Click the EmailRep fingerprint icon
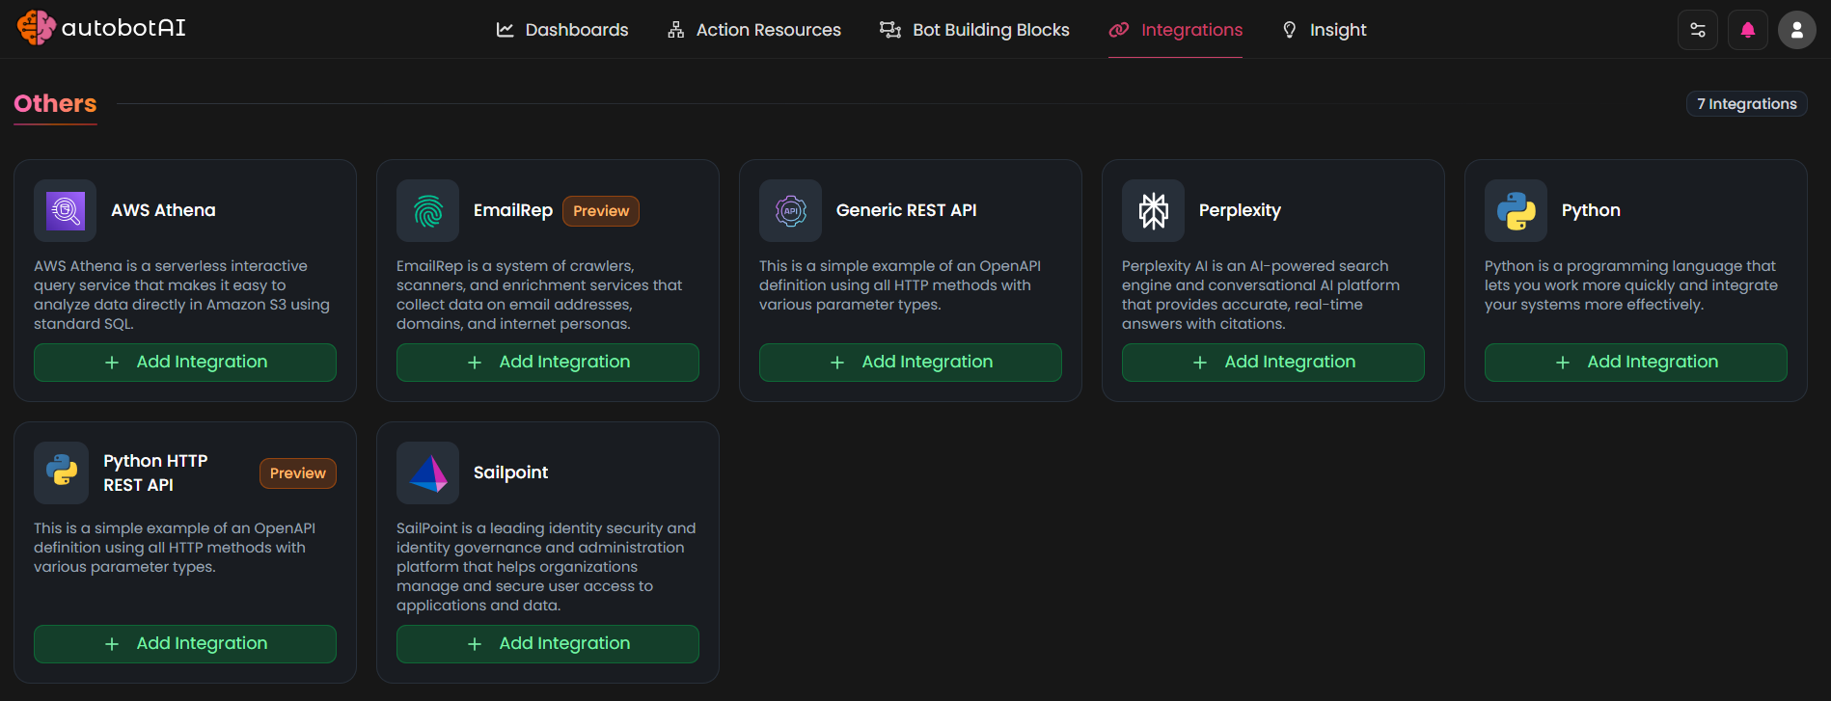Image resolution: width=1831 pixels, height=701 pixels. click(x=428, y=210)
